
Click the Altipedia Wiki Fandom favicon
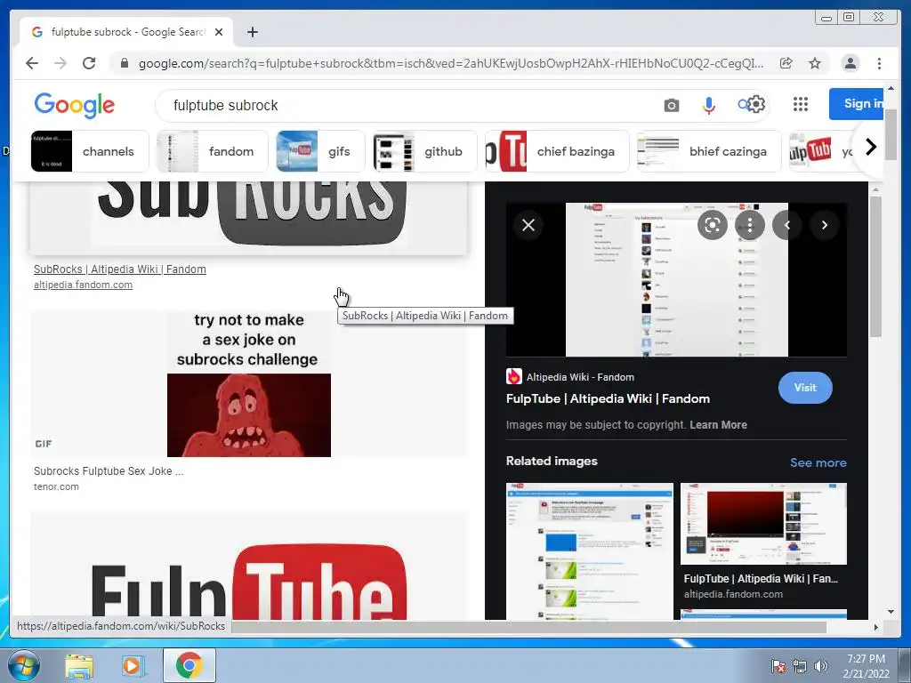[x=513, y=376]
